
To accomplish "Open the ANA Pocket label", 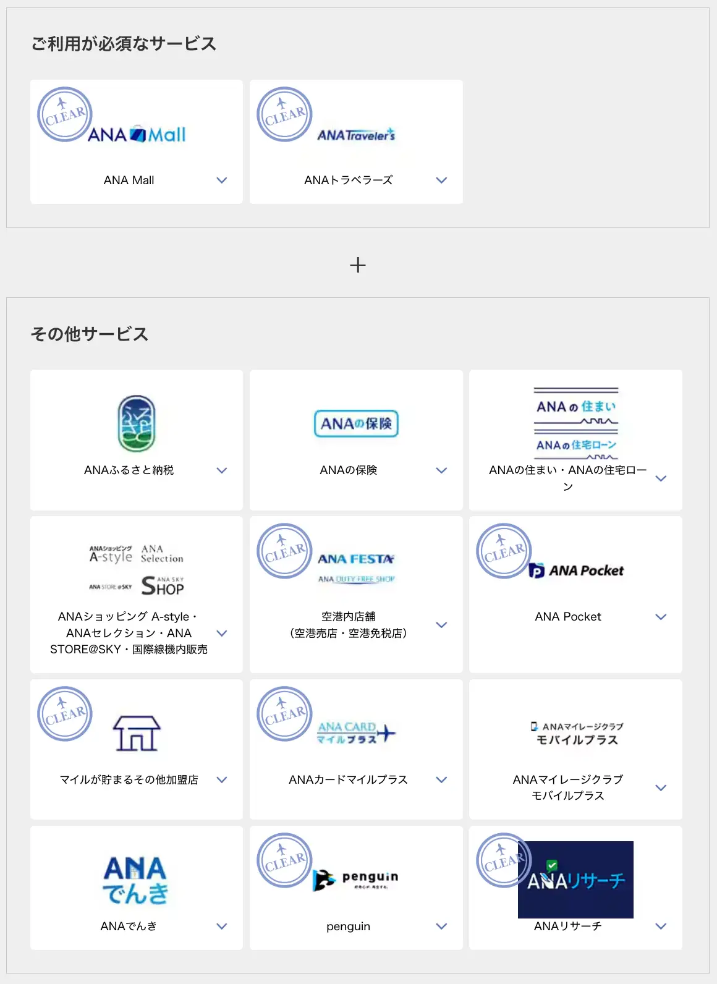I will pyautogui.click(x=568, y=617).
